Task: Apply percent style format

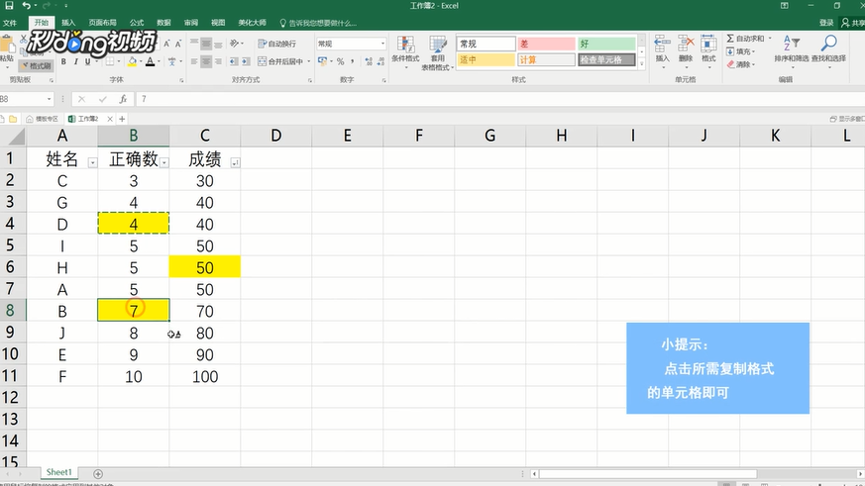Action: (x=341, y=61)
